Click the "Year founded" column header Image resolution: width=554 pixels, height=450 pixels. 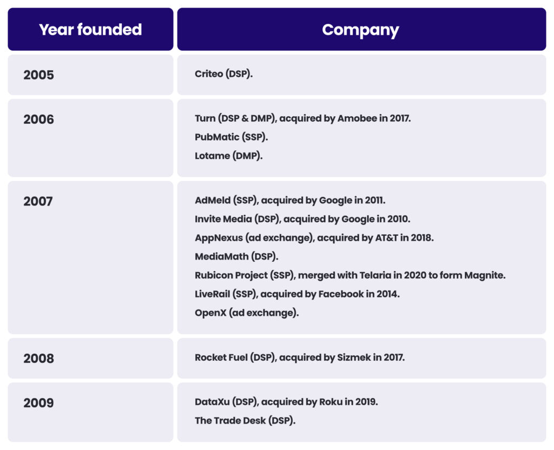[90, 29]
